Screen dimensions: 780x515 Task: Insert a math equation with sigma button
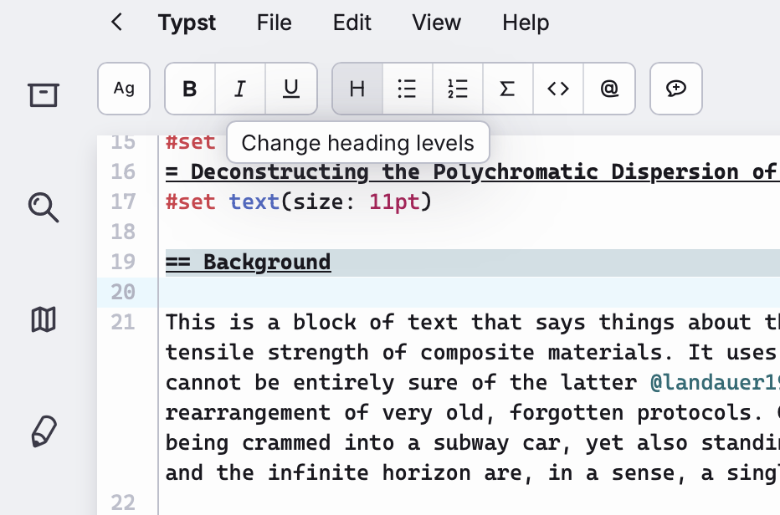507,89
